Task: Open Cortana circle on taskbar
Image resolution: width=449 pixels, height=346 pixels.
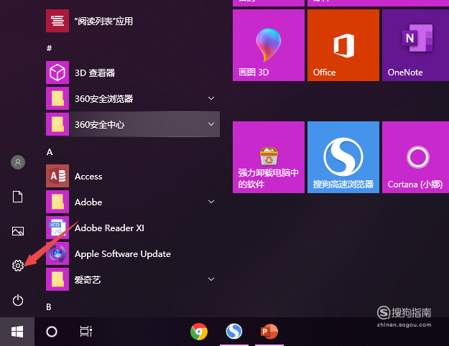Action: (x=52, y=332)
